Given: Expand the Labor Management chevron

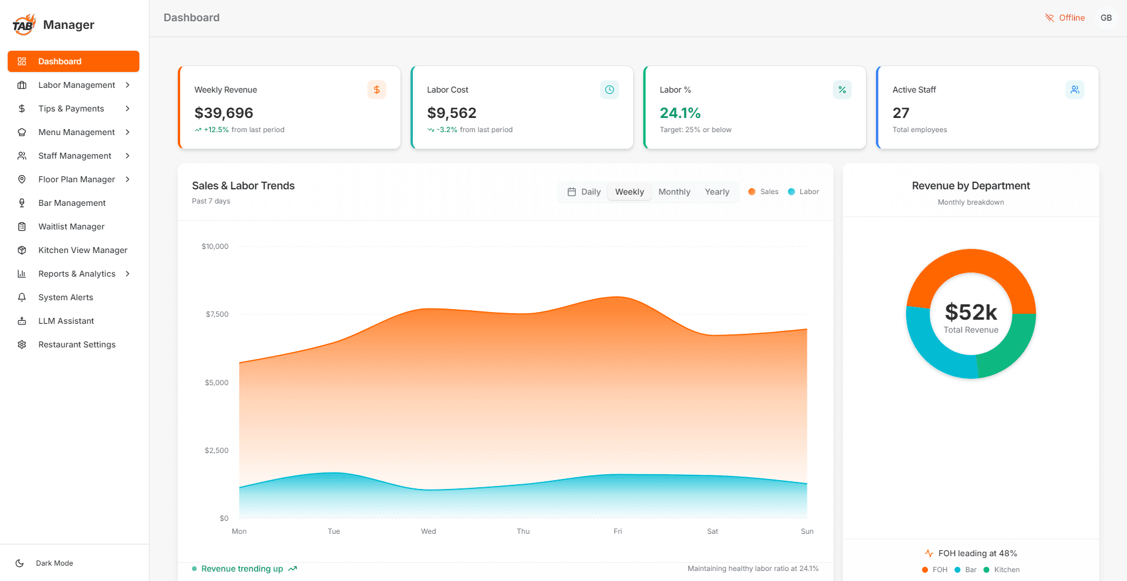Looking at the screenshot, I should point(128,85).
